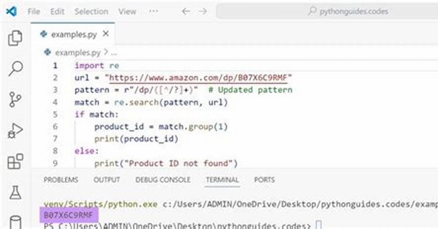Open the Testing flask view
This screenshot has height=229, width=438.
click(x=15, y=192)
